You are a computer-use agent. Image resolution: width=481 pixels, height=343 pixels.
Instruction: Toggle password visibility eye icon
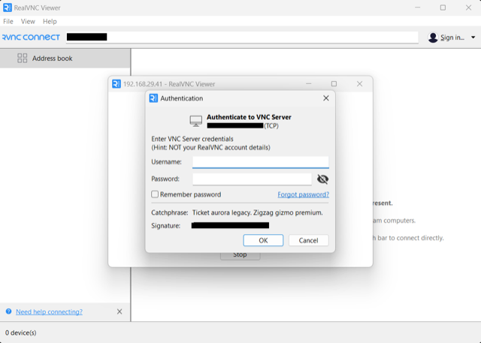click(322, 179)
